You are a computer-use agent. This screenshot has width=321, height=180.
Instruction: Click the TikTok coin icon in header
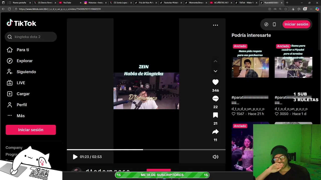(x=266, y=24)
